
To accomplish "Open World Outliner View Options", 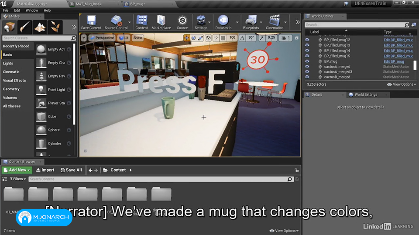I will 402,84.
